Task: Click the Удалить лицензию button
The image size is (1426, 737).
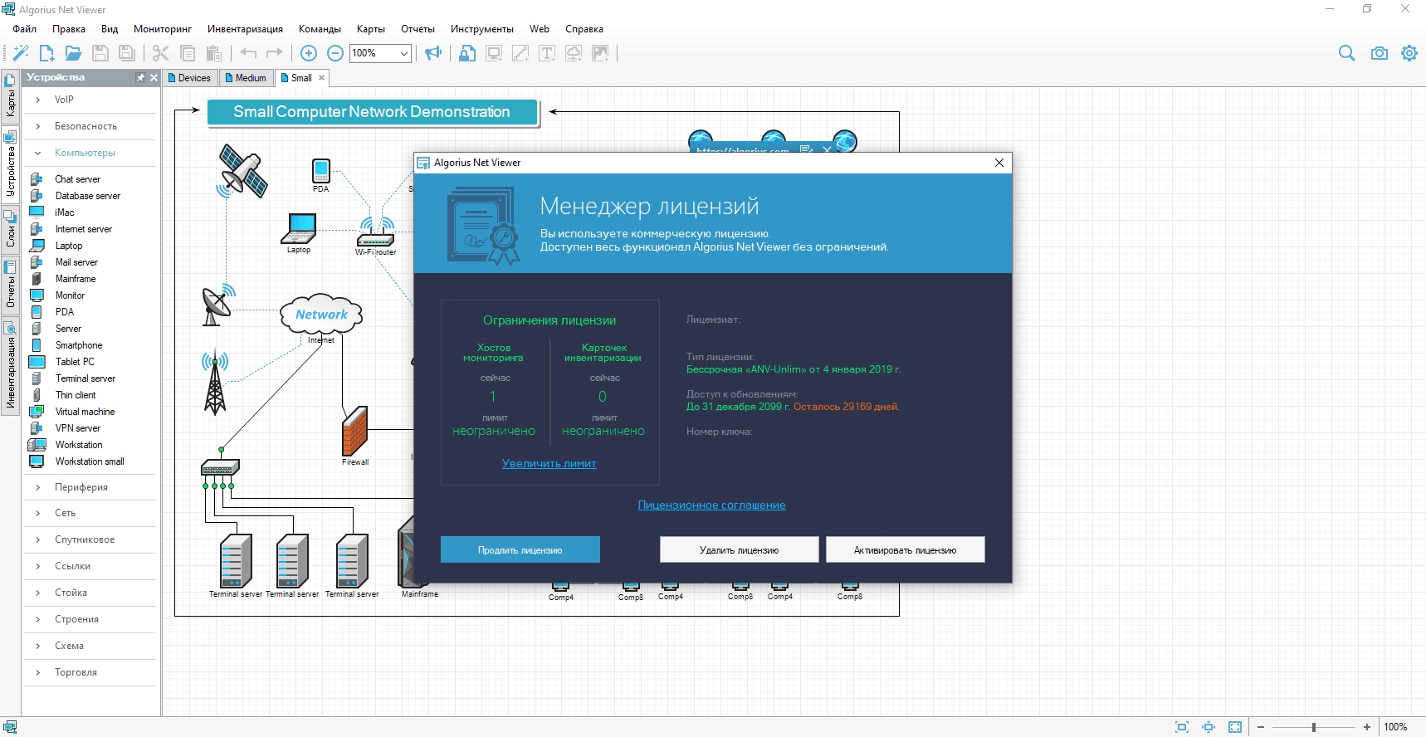Action: [740, 550]
